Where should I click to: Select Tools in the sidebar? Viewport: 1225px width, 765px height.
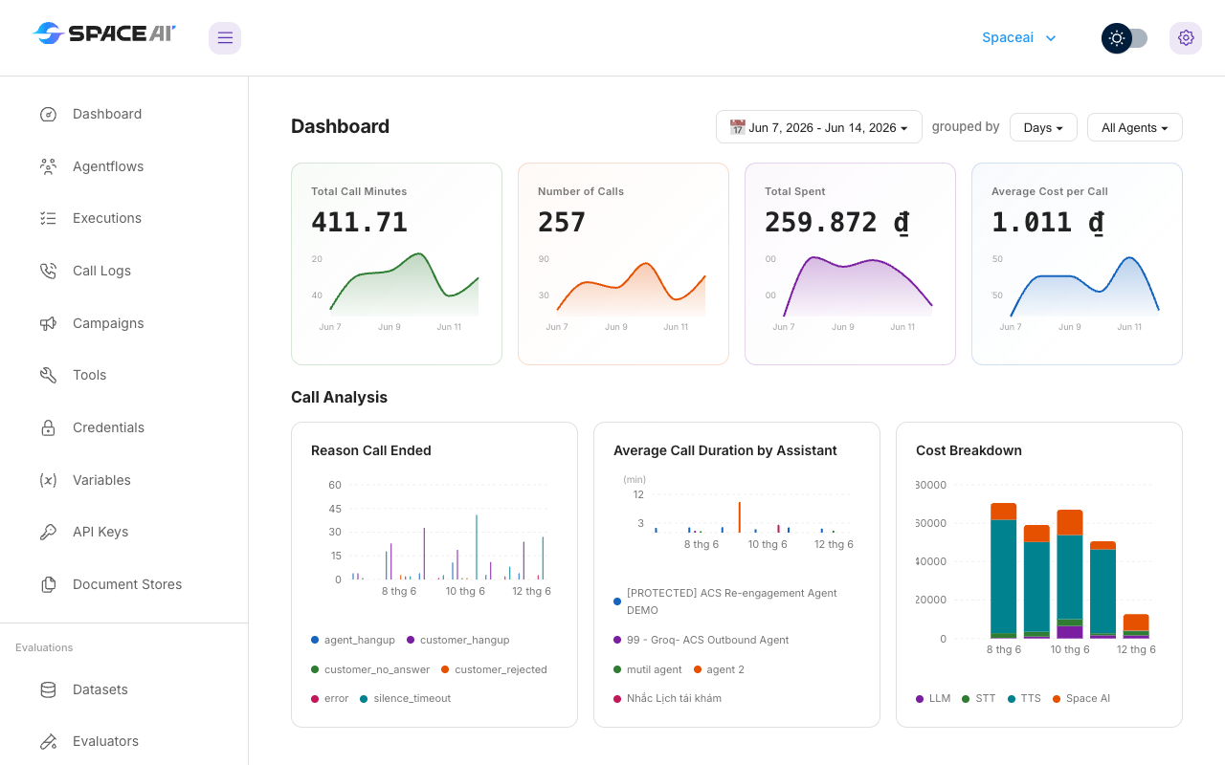coord(124,375)
